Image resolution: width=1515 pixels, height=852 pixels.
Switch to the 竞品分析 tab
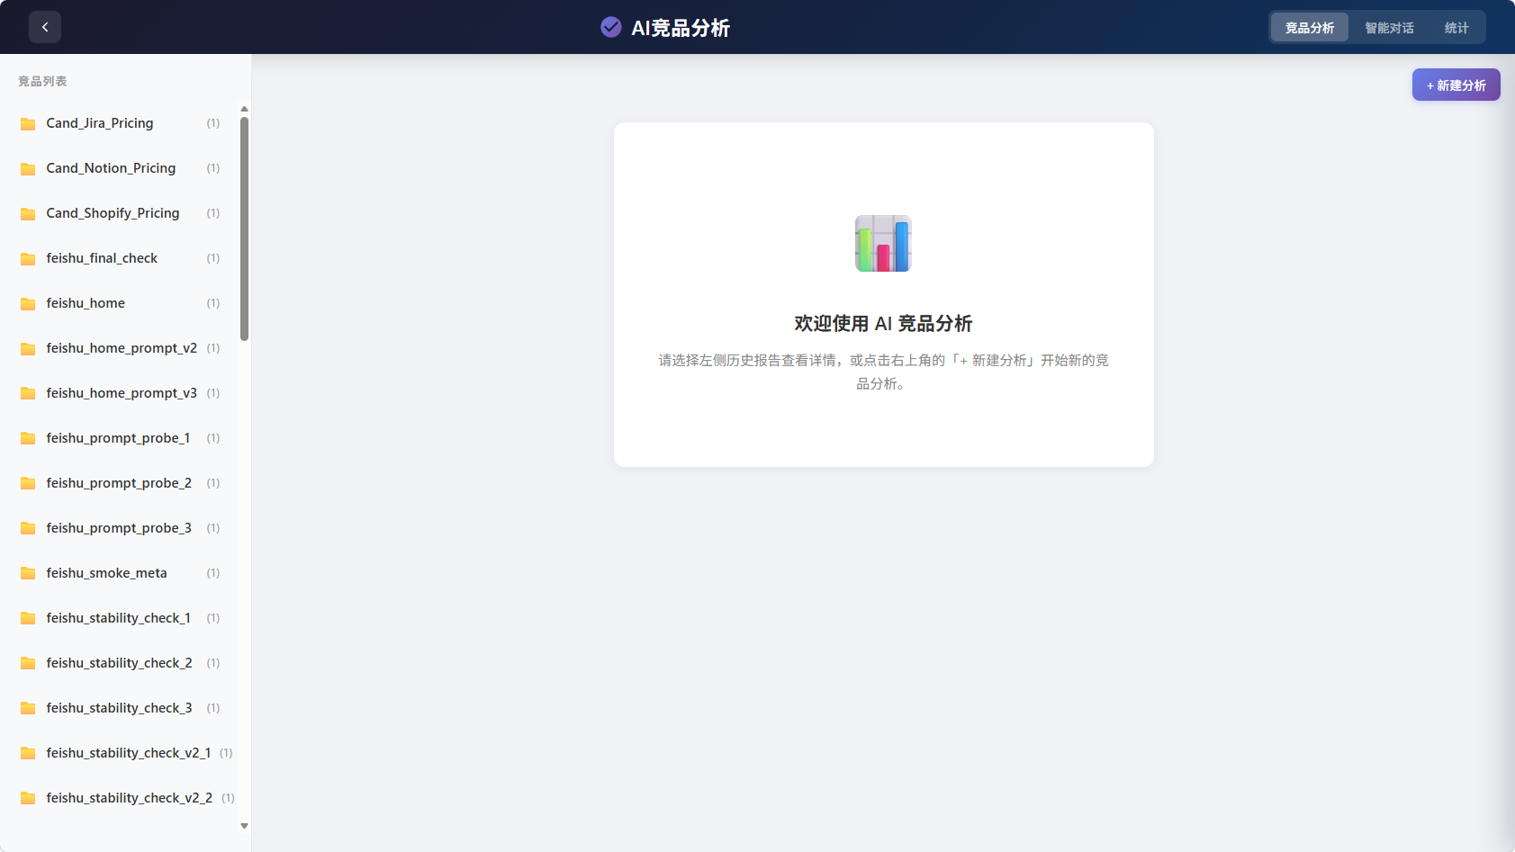click(x=1309, y=28)
